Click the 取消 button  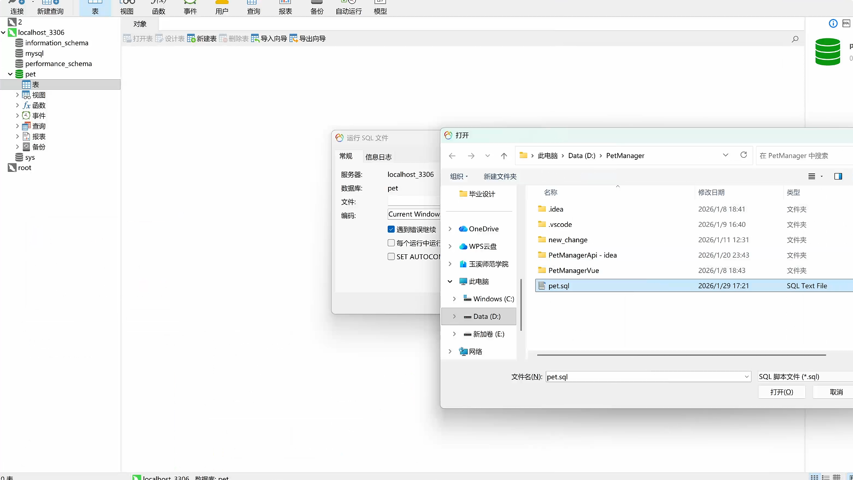click(836, 392)
